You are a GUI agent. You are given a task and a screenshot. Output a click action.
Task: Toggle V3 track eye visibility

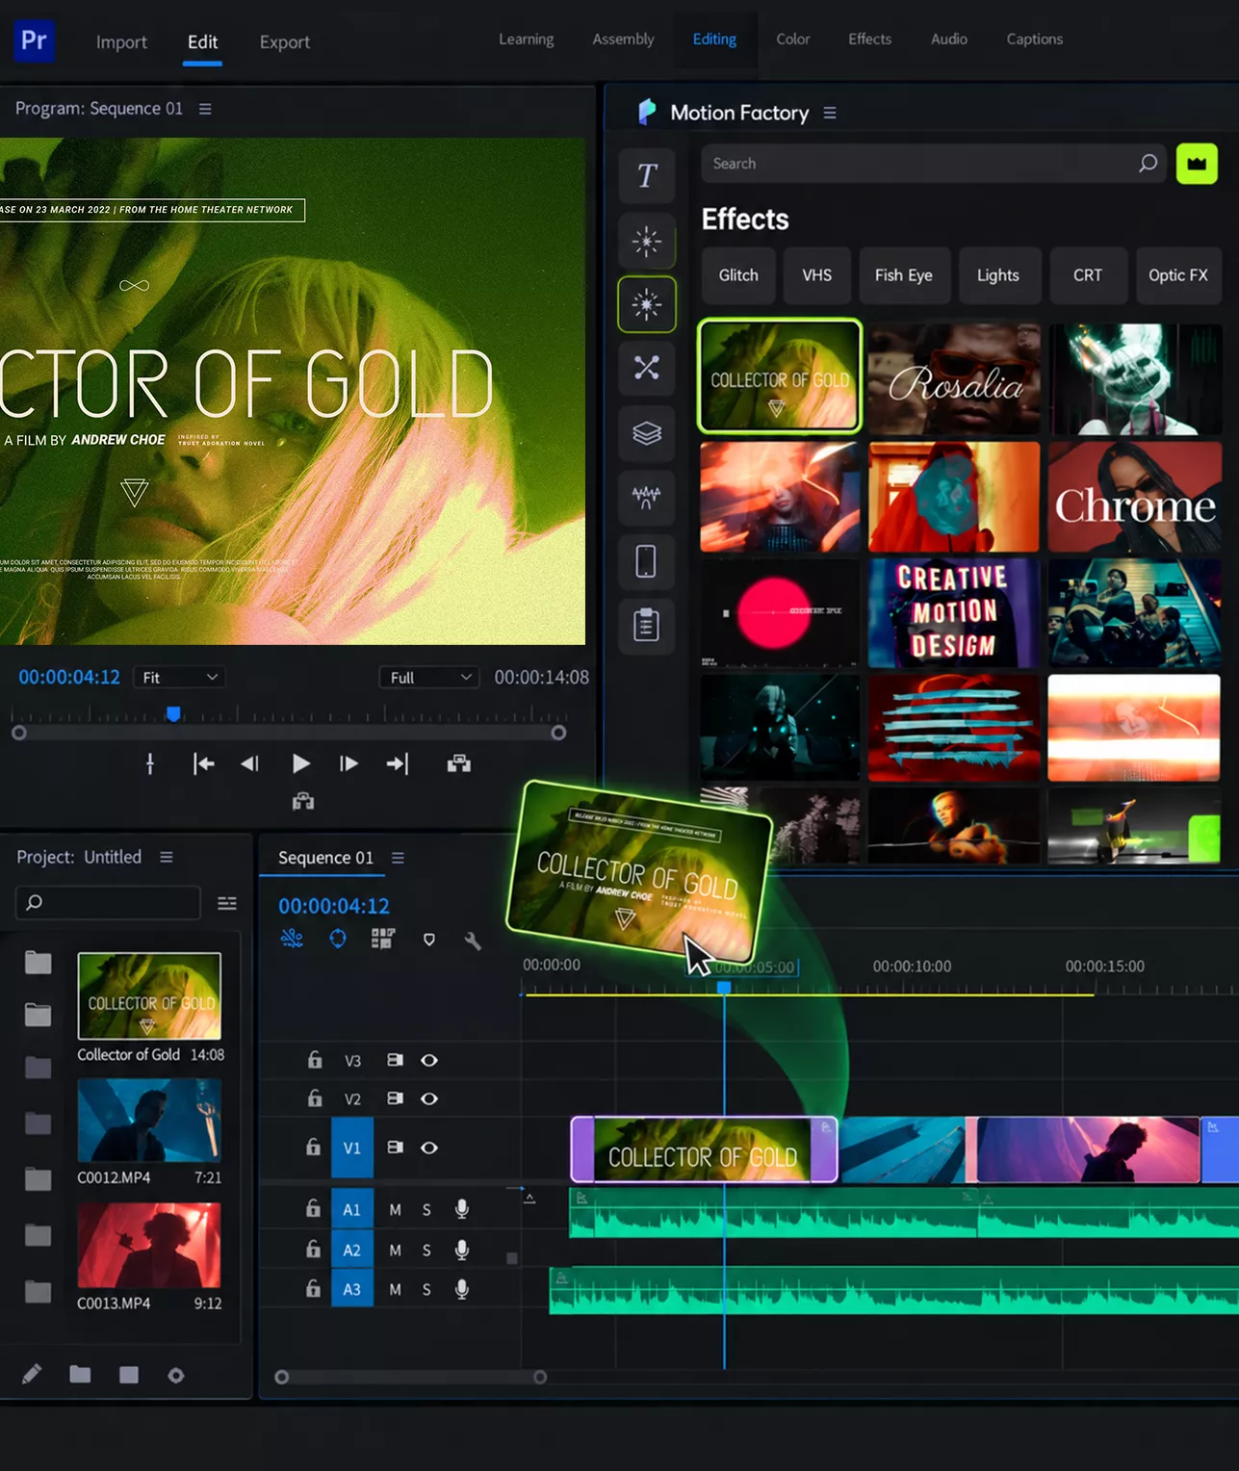429,1060
